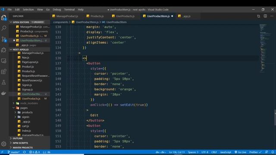Open the Remote Explorer icon
The height and width of the screenshot is (155, 276).
click(4, 61)
